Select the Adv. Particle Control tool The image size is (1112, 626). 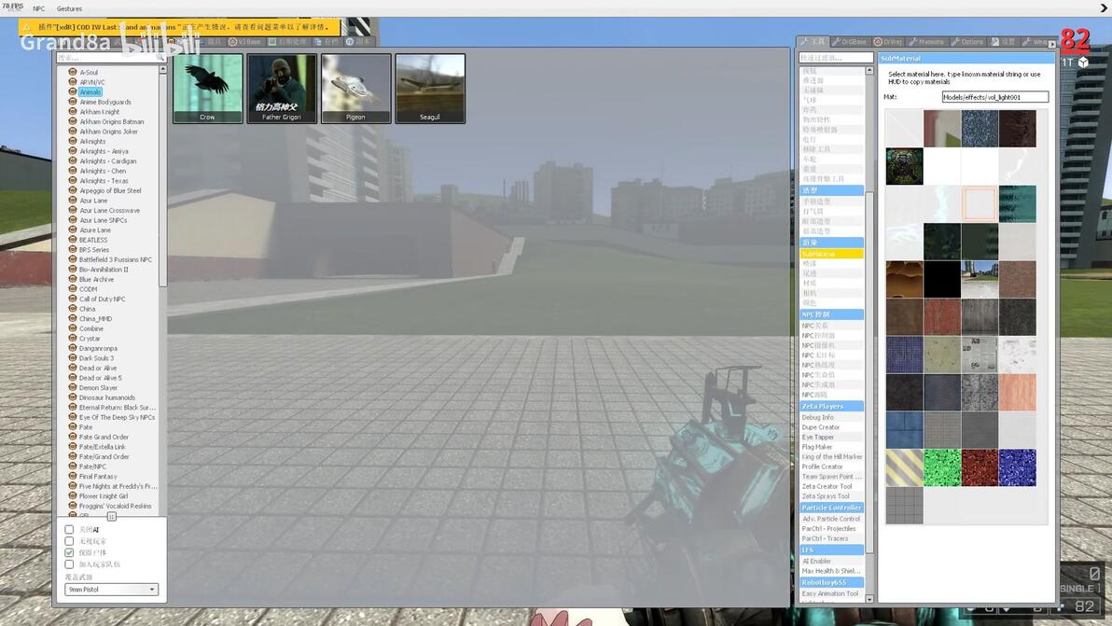[x=831, y=518]
